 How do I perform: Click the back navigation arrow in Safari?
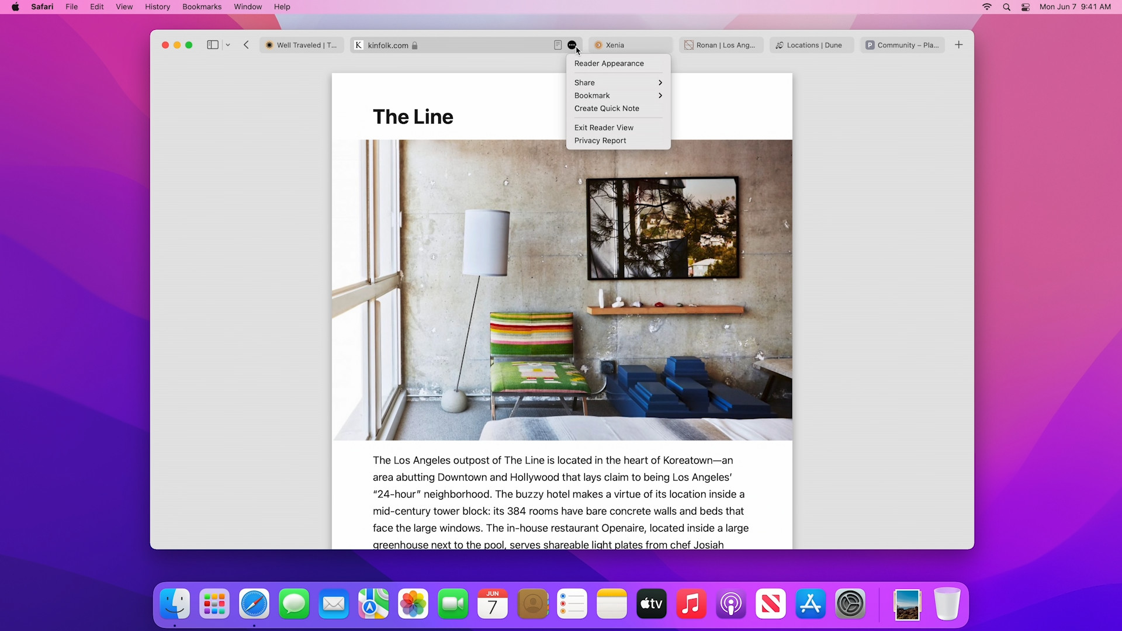tap(246, 44)
